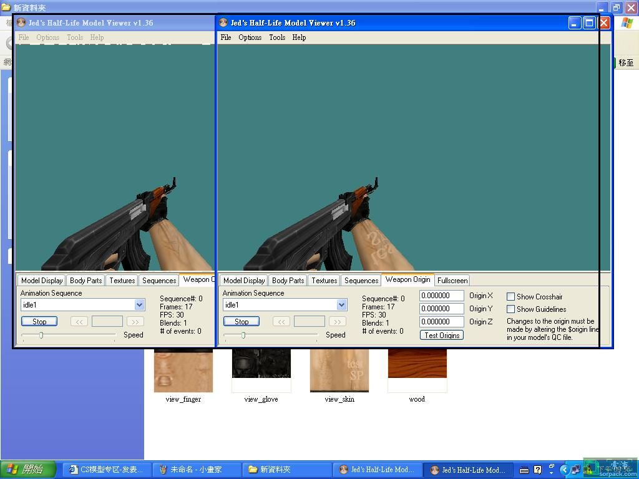Click the network computers icon in the system tray

pyautogui.click(x=575, y=470)
